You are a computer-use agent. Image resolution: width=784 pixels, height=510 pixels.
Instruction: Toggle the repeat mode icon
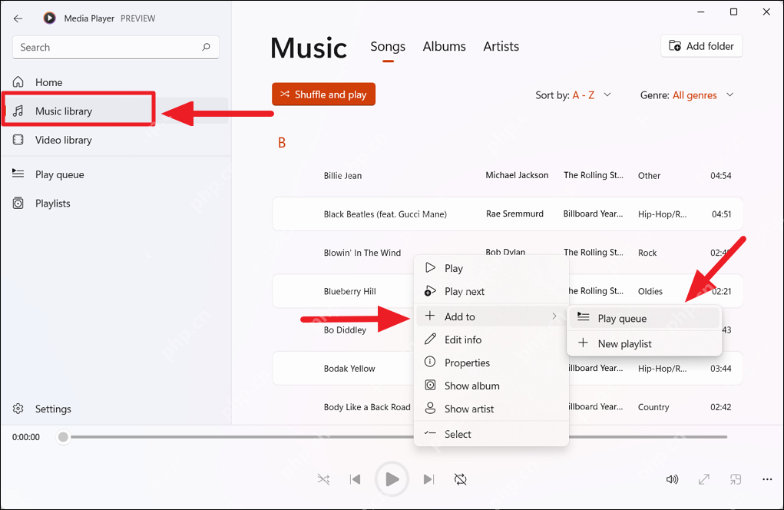(x=460, y=479)
